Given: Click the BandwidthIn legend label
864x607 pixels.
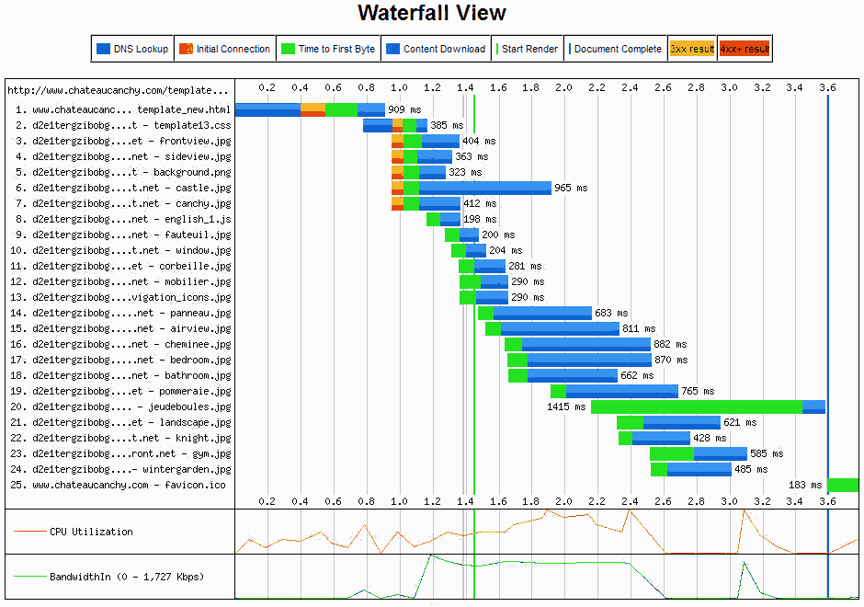Looking at the screenshot, I should tap(127, 577).
